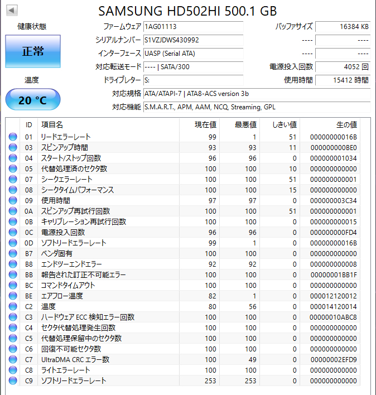376x395 pixels.
Task: Click the serial number field S1VZJDWS430992
Action: 193,40
